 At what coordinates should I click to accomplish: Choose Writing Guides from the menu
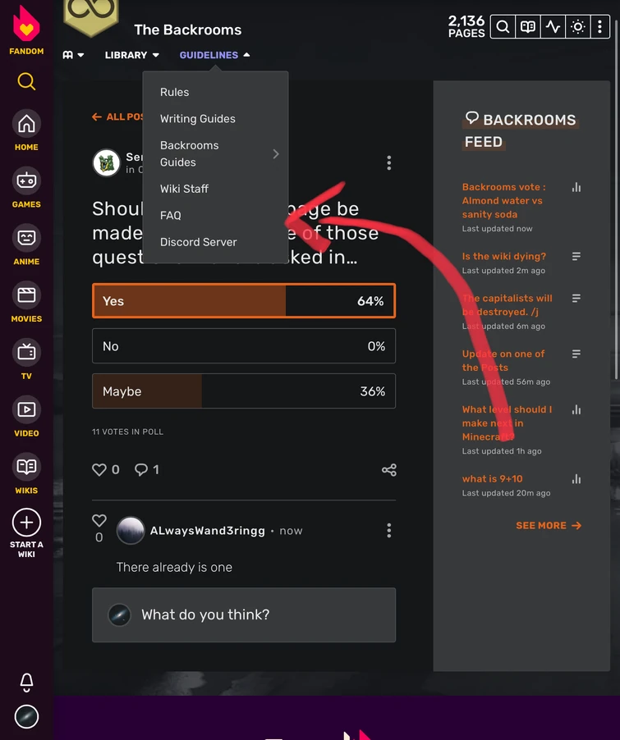click(198, 119)
